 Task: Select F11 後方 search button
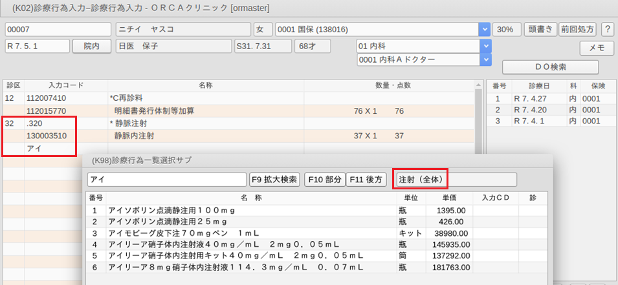[367, 180]
